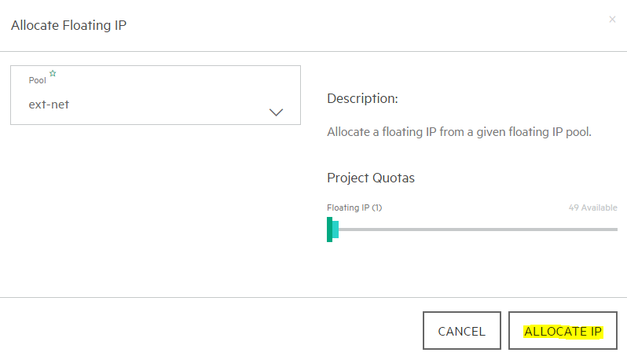Viewport: 627px width, 360px height.
Task: Click the Allocate Floating IP dialog title
Action: tap(68, 25)
